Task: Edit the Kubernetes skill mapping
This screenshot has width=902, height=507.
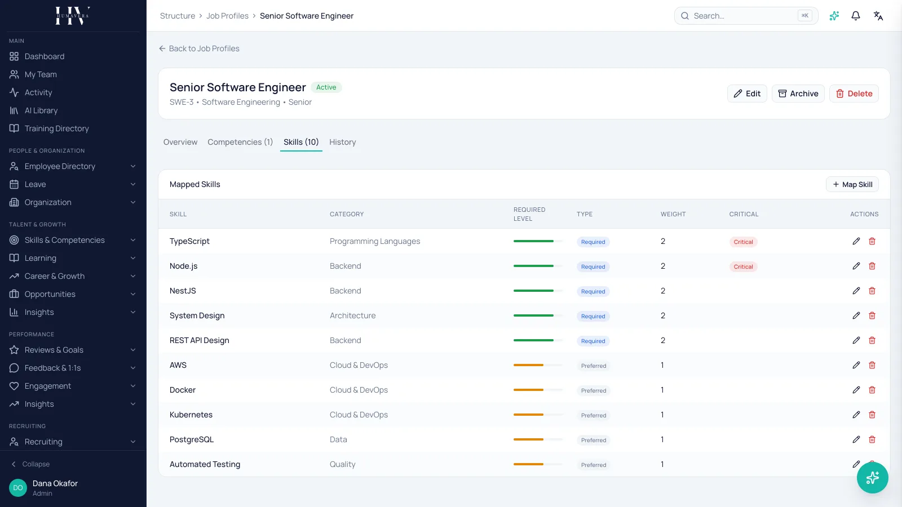Action: click(856, 415)
